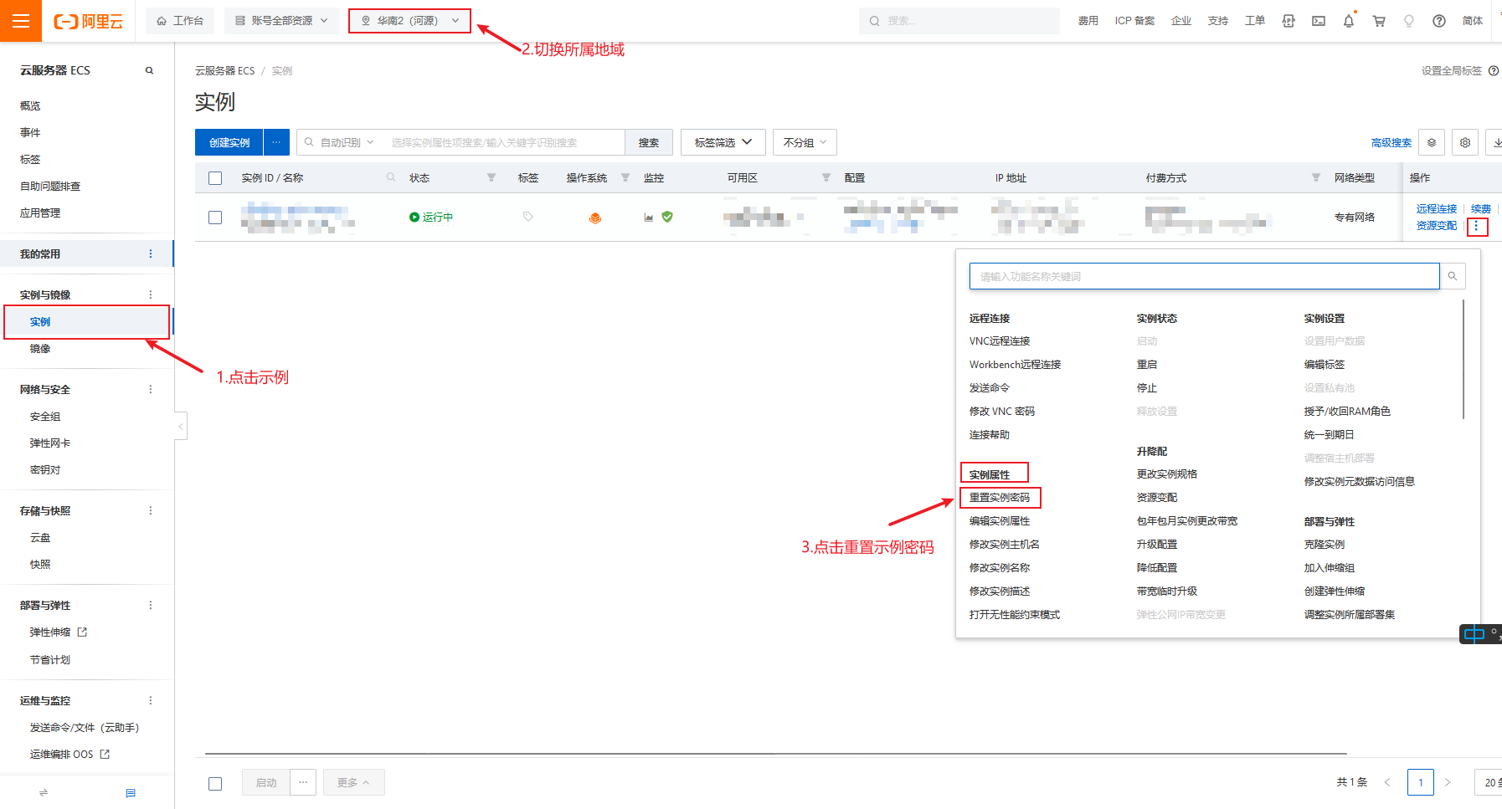
Task: Click the scrollbar inside the popup menu
Action: point(1463,360)
